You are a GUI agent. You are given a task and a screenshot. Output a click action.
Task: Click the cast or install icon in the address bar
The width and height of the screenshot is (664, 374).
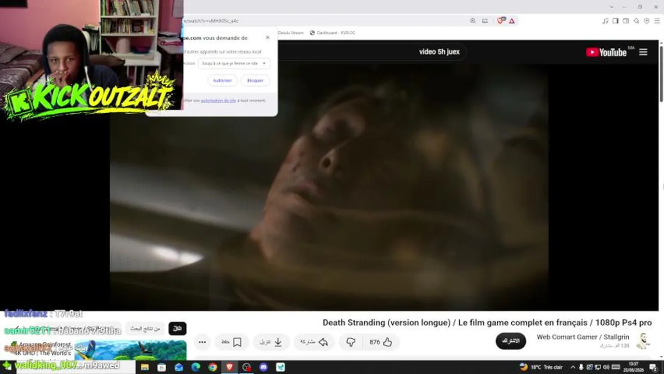tap(485, 21)
